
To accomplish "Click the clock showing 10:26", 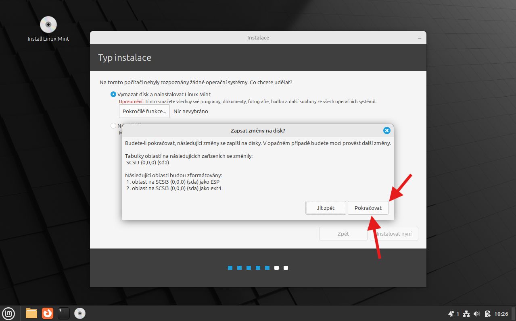I will pyautogui.click(x=501, y=314).
